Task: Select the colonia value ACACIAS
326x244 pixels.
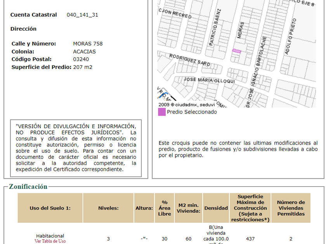Action: (84, 52)
